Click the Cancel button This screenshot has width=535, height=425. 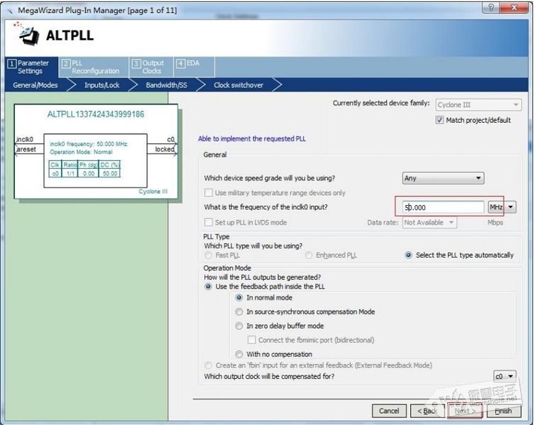click(389, 411)
